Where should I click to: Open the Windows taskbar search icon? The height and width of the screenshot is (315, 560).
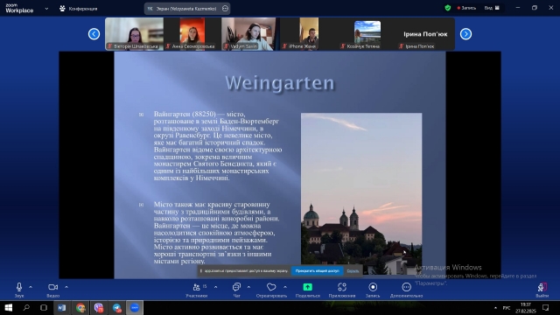[x=26, y=307]
